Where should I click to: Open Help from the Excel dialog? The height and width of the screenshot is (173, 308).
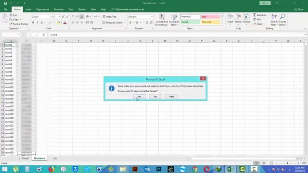(x=171, y=97)
